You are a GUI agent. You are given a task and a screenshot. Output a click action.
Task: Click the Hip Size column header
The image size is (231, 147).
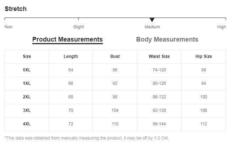(x=204, y=56)
